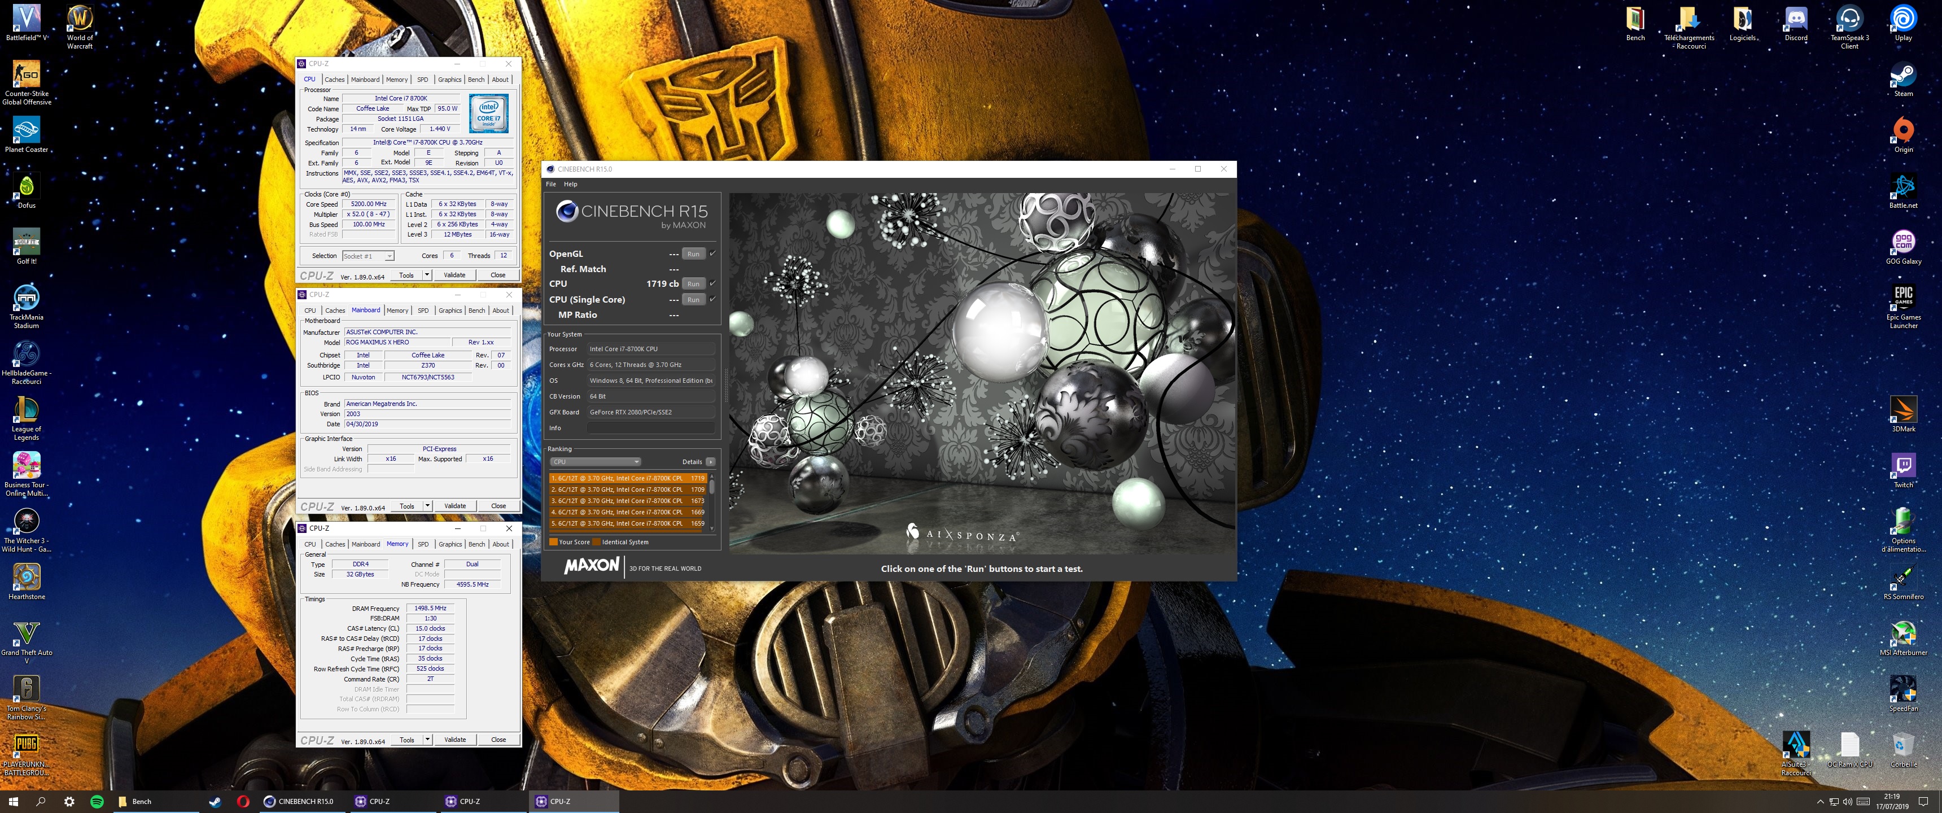Image resolution: width=1942 pixels, height=813 pixels.
Task: Click the Info field in Cinebench
Action: [651, 427]
